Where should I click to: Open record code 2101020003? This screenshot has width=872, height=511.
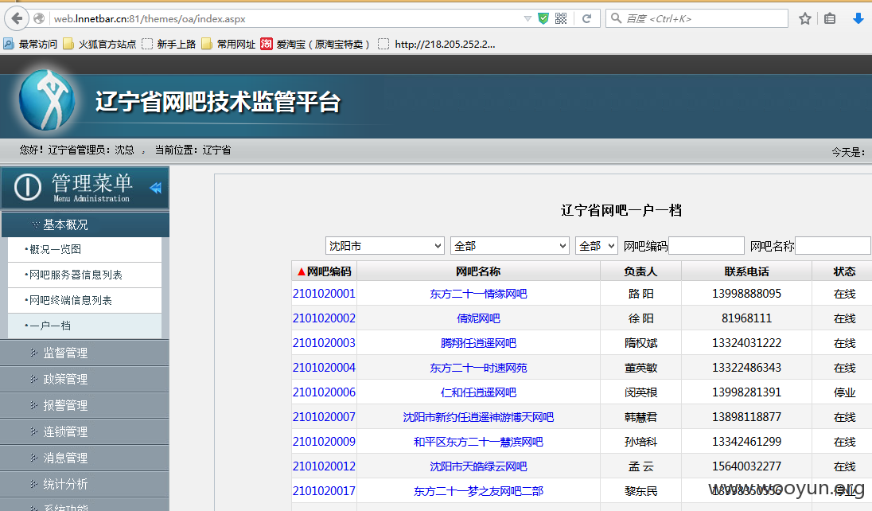[x=325, y=343]
